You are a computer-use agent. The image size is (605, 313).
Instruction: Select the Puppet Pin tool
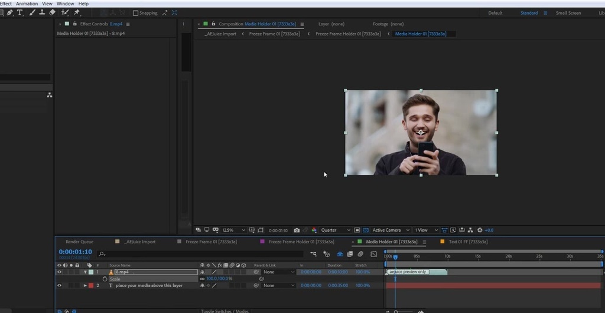click(77, 13)
